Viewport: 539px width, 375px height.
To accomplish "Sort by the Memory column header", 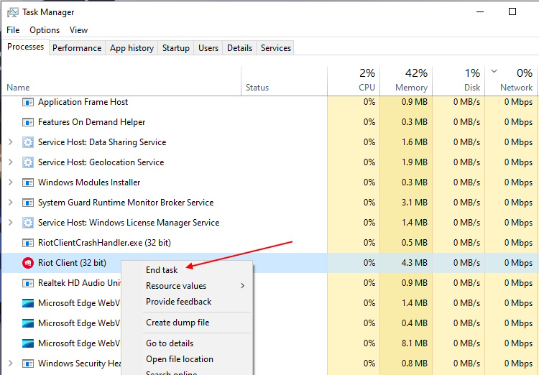I will point(406,80).
